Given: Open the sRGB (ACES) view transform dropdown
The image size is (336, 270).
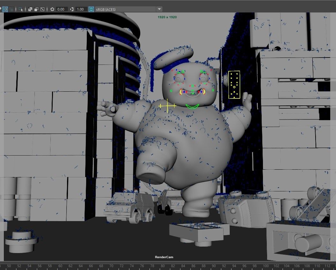Looking at the screenshot, I should coord(159,9).
